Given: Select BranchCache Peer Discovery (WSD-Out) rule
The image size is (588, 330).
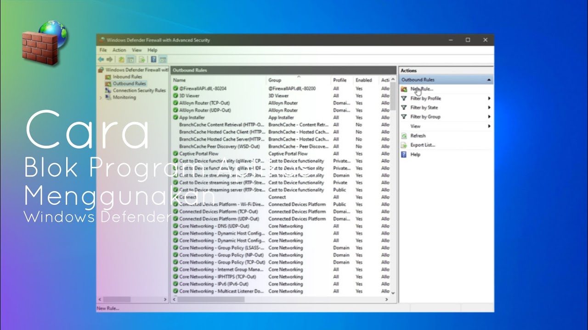Looking at the screenshot, I should point(220,146).
